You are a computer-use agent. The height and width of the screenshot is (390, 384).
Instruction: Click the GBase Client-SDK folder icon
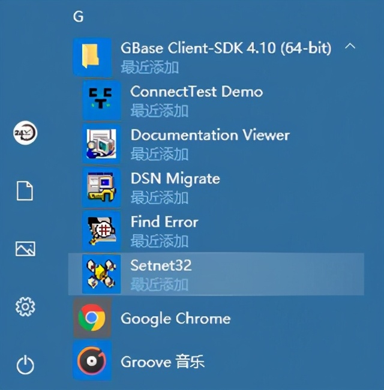click(x=92, y=57)
